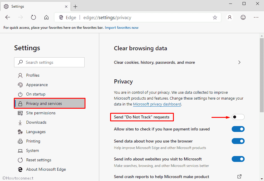Image resolution: width=264 pixels, height=181 pixels.
Task: Disable sending browser usage data toggle
Action: point(238,141)
